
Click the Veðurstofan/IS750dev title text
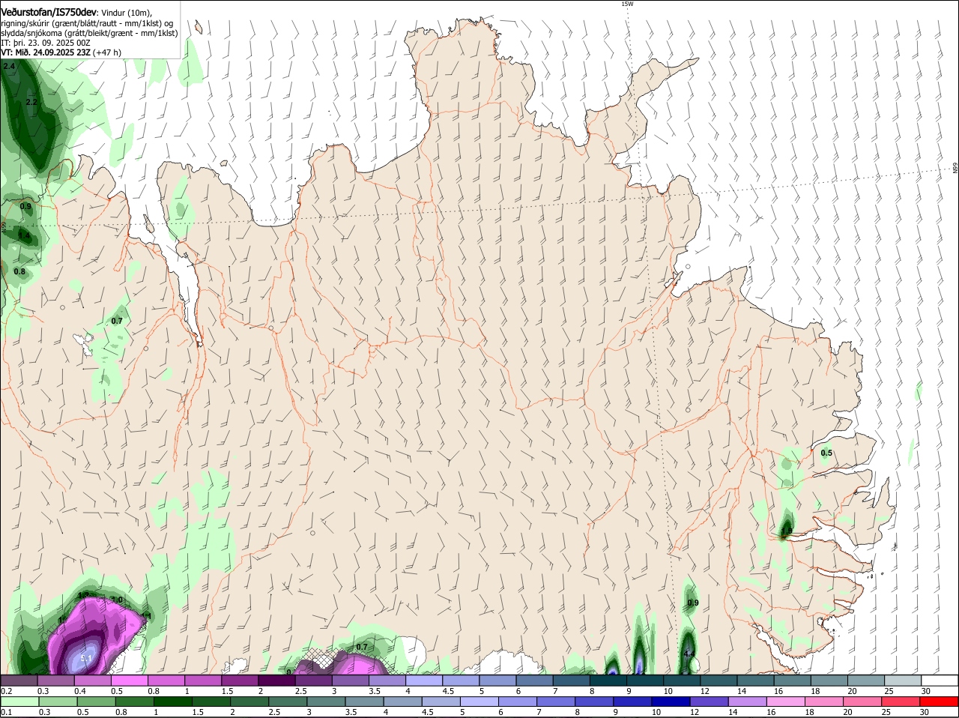click(x=49, y=12)
